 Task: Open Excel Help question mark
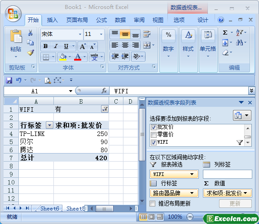(x=221, y=20)
